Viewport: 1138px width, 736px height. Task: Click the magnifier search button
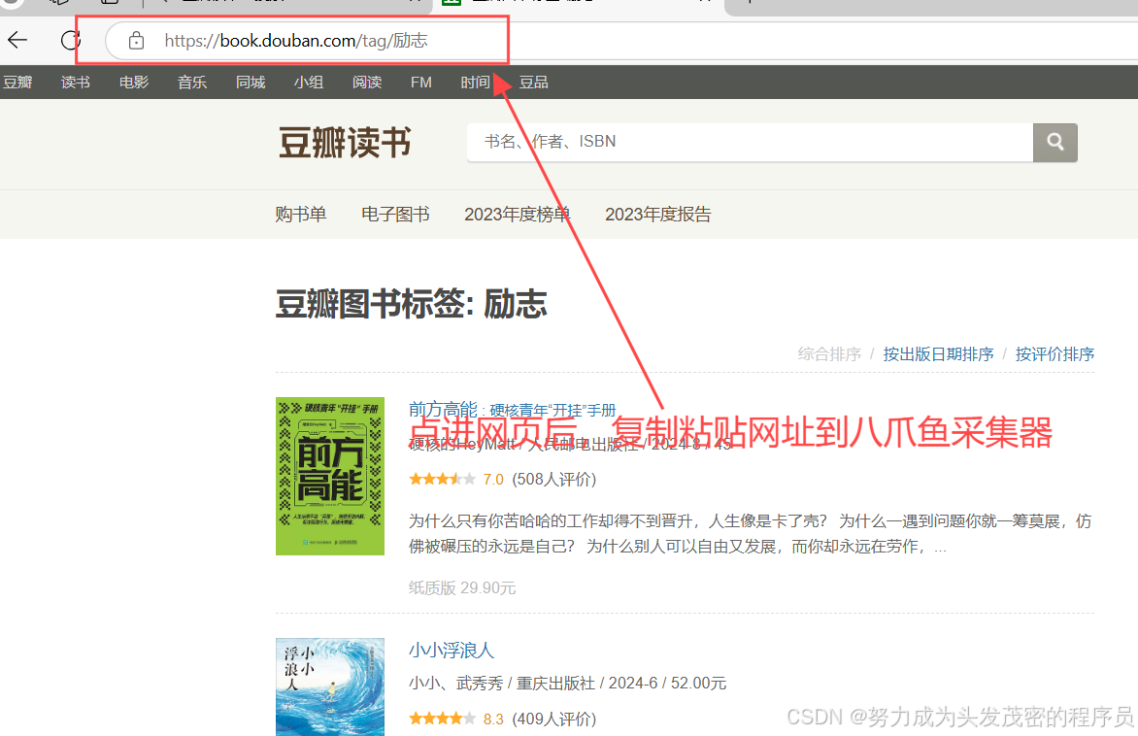click(x=1054, y=143)
